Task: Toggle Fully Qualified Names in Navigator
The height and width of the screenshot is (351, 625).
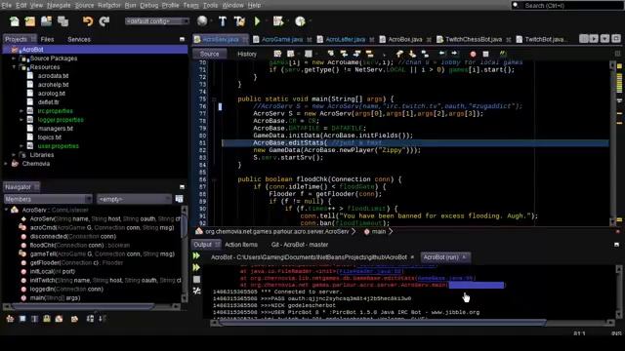Action: pyautogui.click(x=74, y=319)
